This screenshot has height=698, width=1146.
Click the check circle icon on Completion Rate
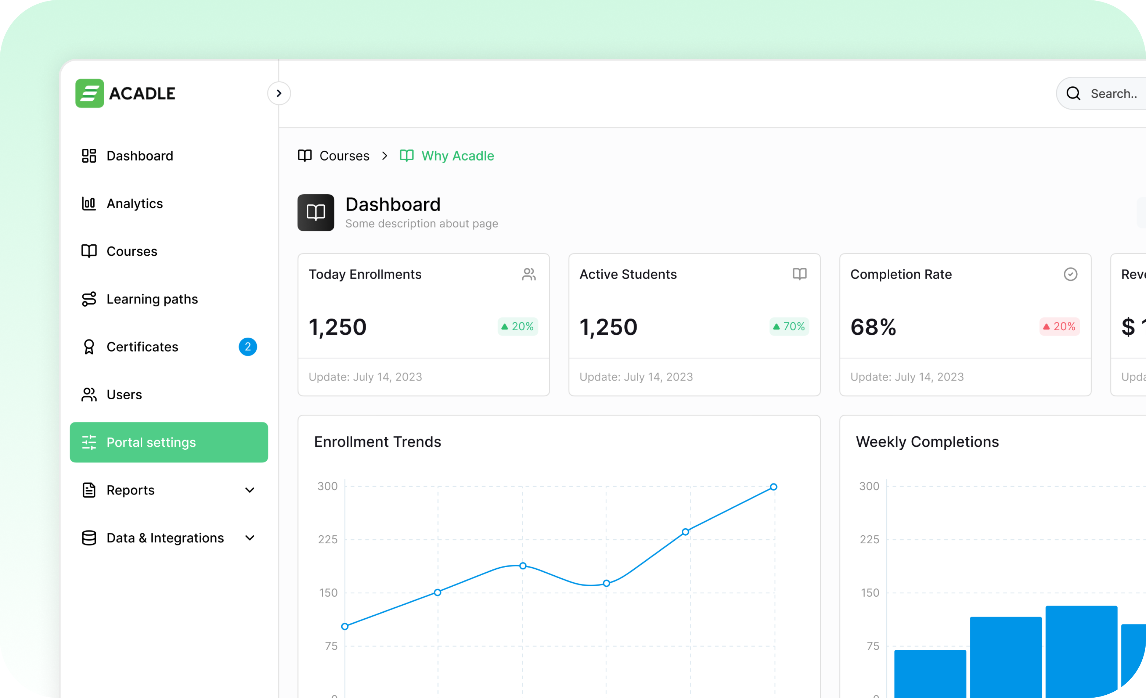(x=1071, y=274)
